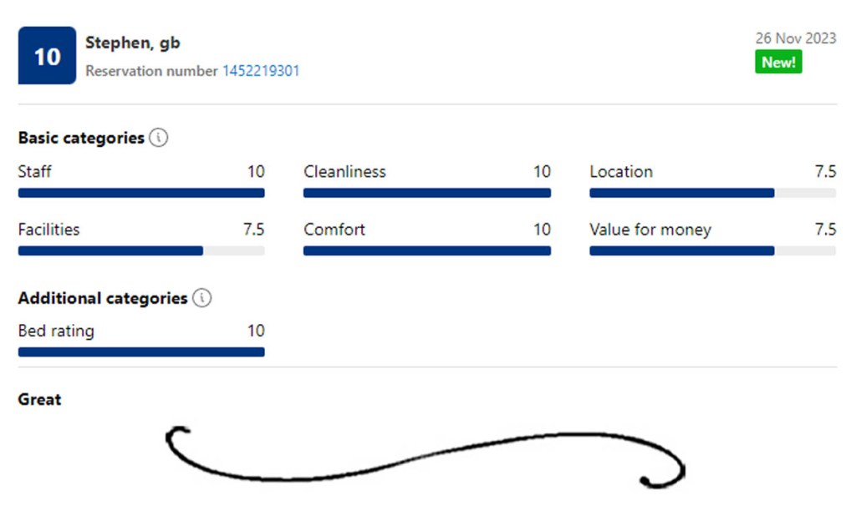Click the info icon beside Basic categories
The image size is (856, 526).
click(x=159, y=138)
